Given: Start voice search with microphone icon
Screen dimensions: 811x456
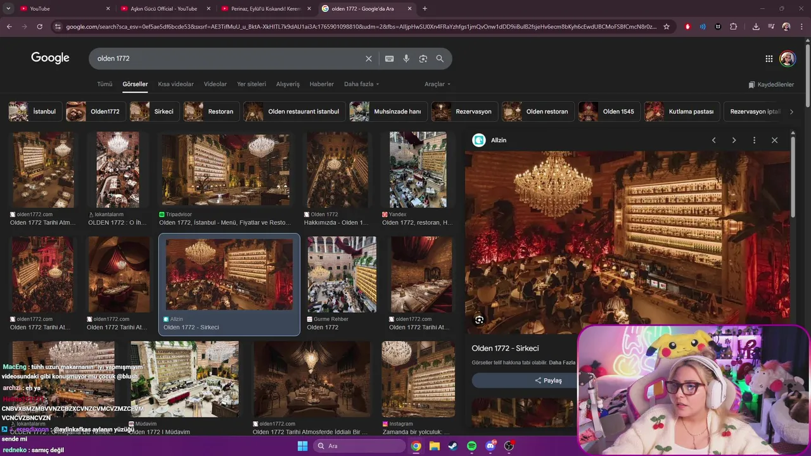Looking at the screenshot, I should pyautogui.click(x=406, y=58).
